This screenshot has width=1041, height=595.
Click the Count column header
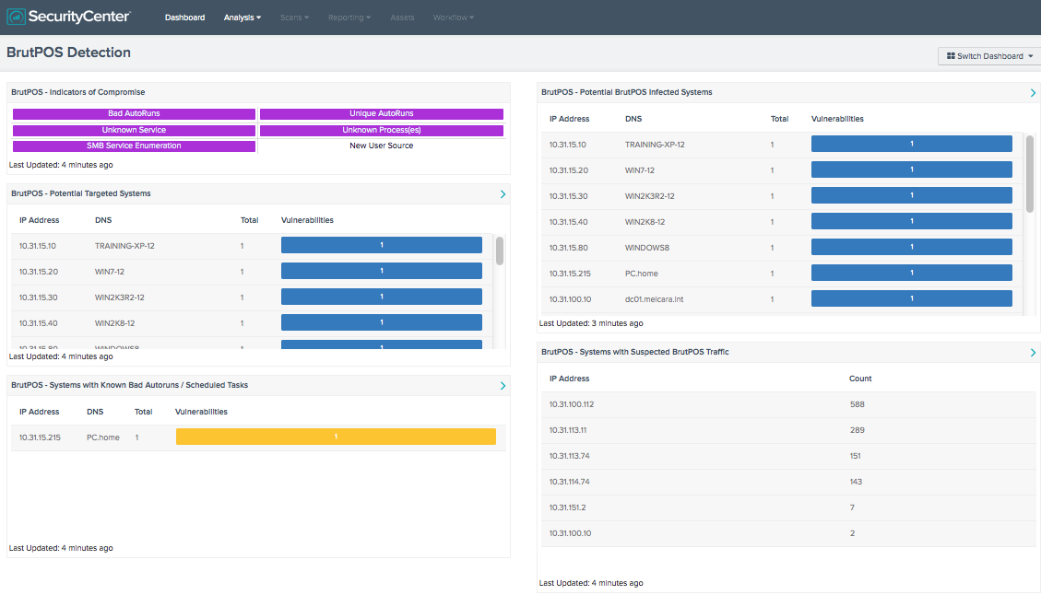click(x=860, y=379)
